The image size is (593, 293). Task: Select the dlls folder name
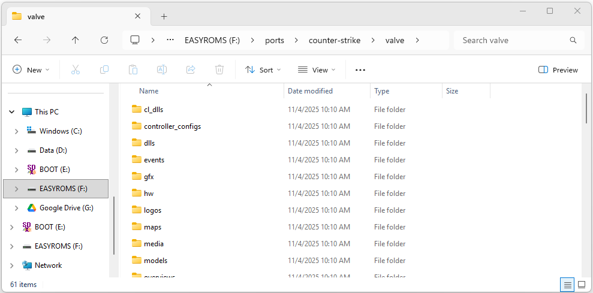(x=149, y=143)
